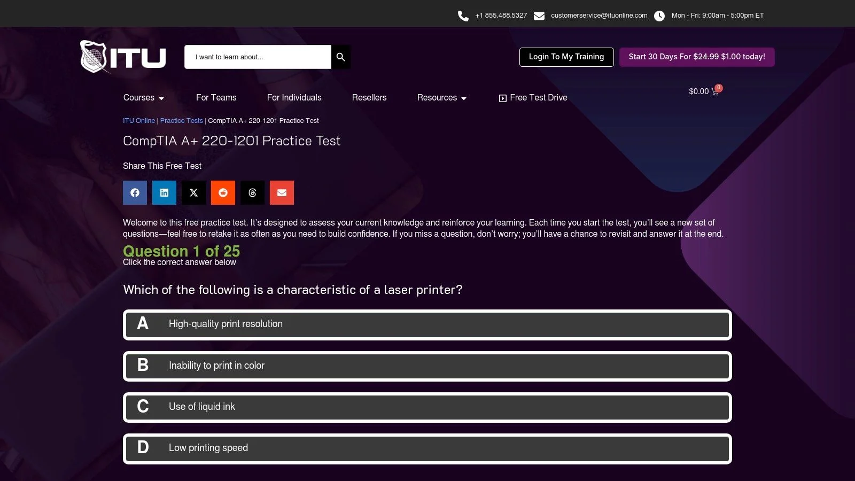Expand the Courses dropdown menu
This screenshot has height=481, width=855.
coord(144,98)
